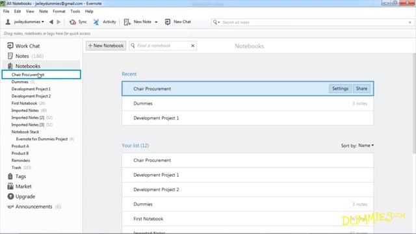Select Development Project 1 in sidebar

point(31,89)
